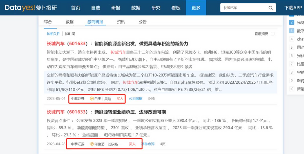This screenshot has width=304, height=154.
Task: Click hot search rank 3 item
Action: [x=296, y=31]
